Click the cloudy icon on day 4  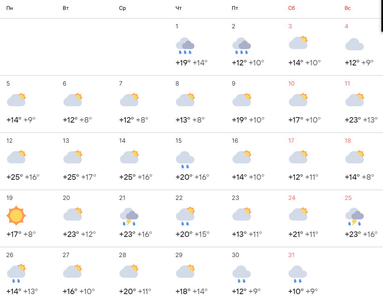point(354,44)
